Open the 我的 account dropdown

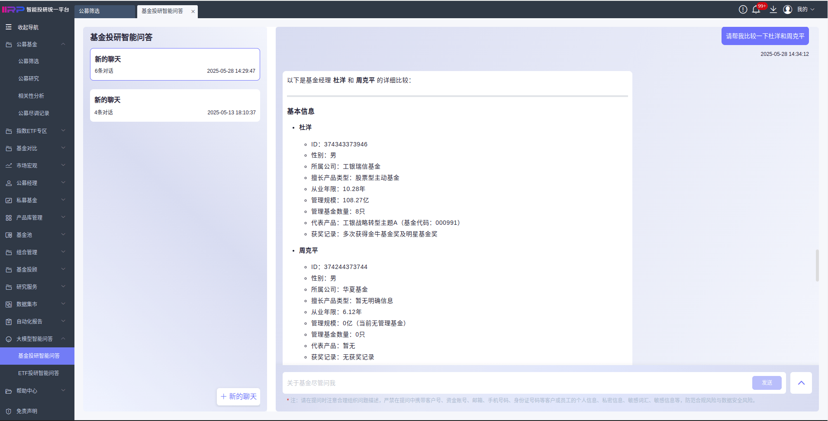point(805,10)
